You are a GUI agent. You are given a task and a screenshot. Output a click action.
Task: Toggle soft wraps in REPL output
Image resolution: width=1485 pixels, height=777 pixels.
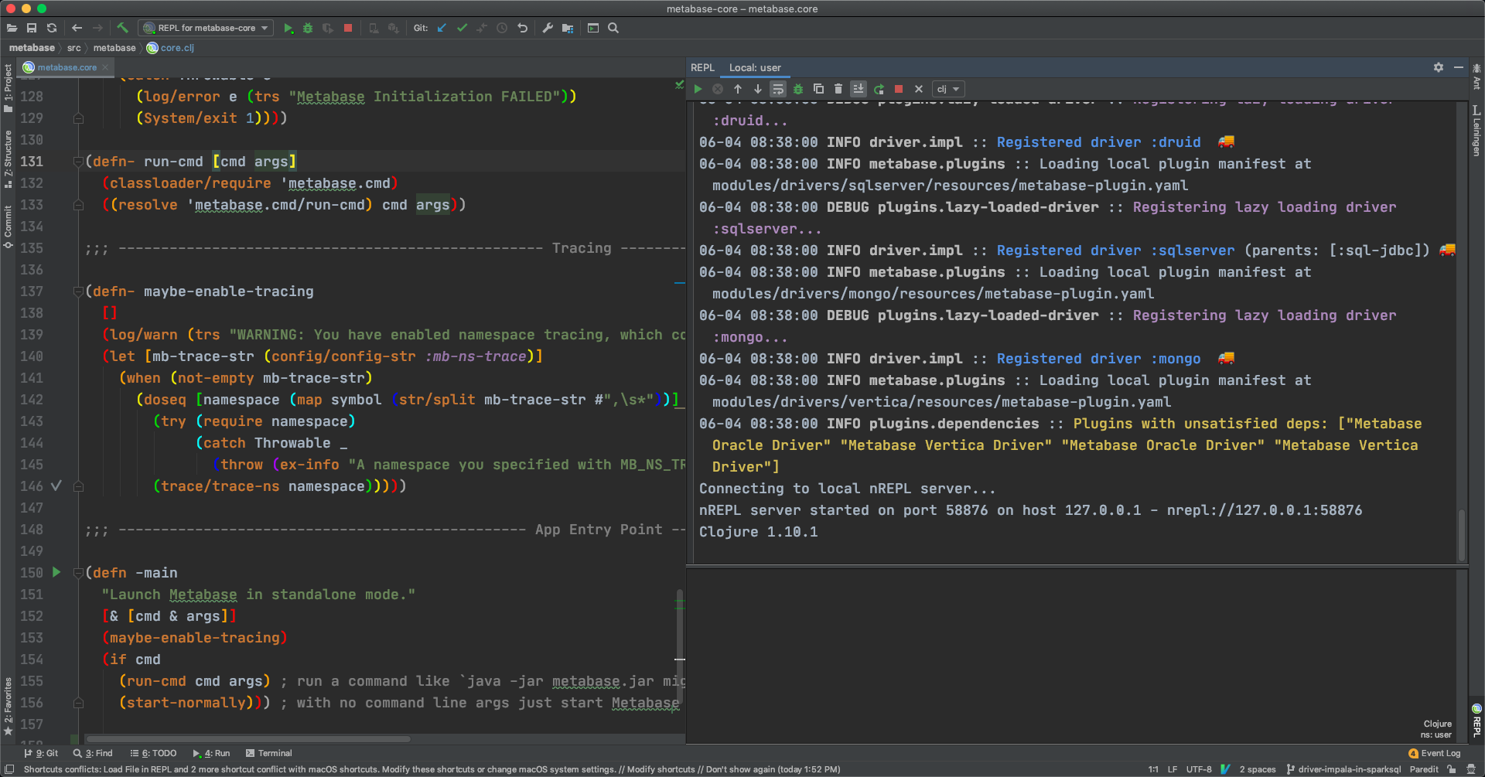778,89
